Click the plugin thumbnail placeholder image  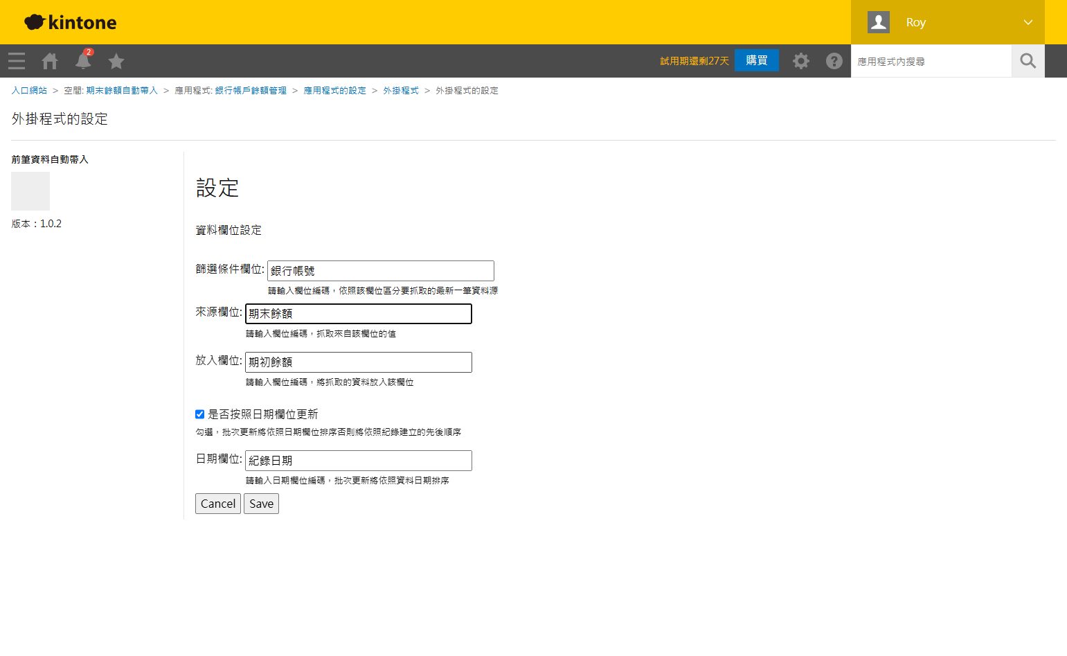tap(30, 191)
